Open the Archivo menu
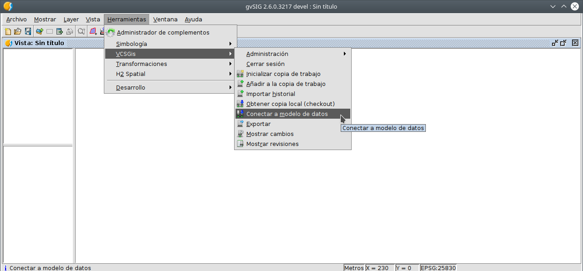The image size is (583, 271). pyautogui.click(x=16, y=19)
